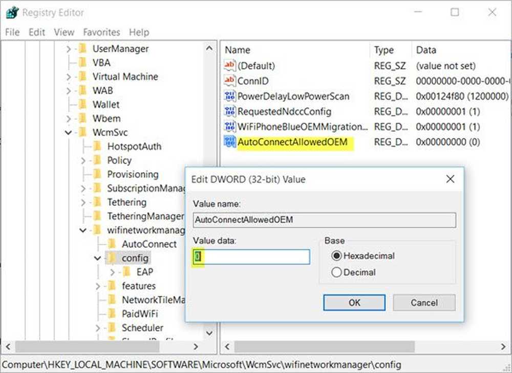Screen dimensions: 512x373
Task: Click the Value name field
Action: [x=324, y=220]
